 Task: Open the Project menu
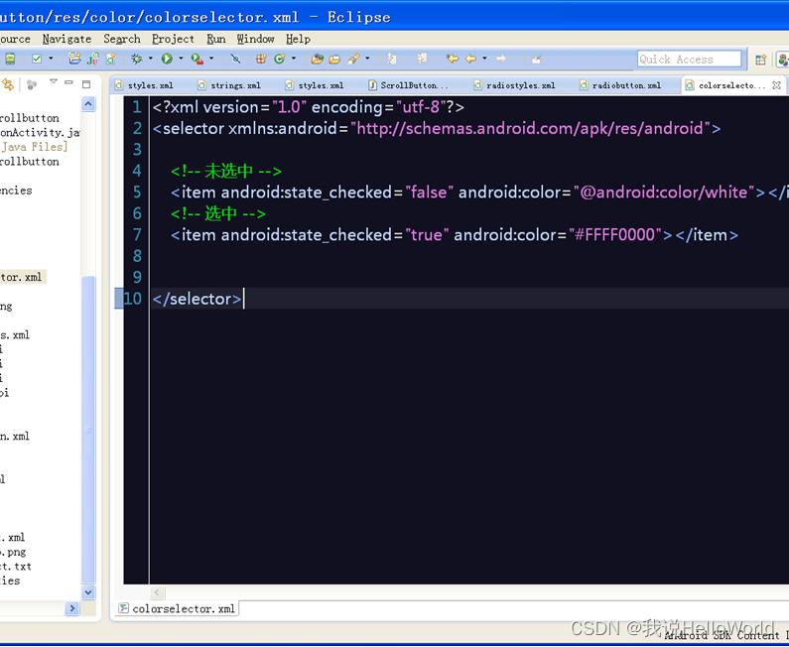click(173, 39)
